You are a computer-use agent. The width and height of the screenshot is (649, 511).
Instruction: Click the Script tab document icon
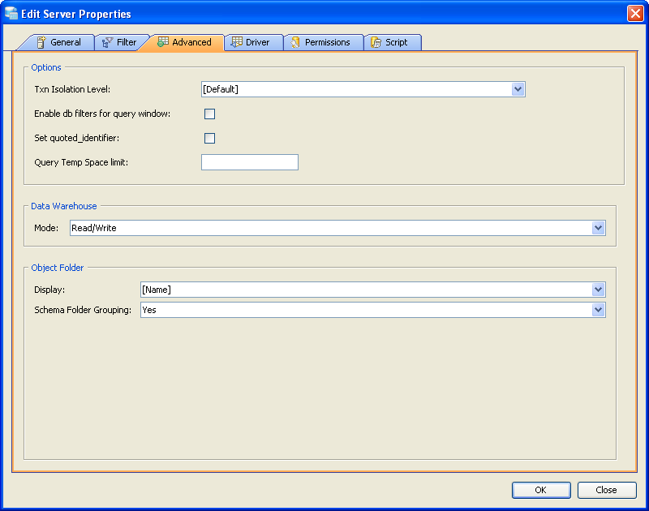376,42
